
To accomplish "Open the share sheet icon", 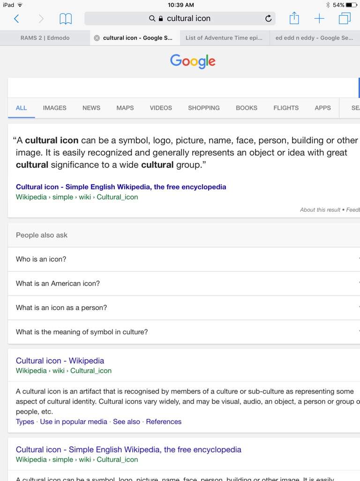I will point(294,18).
